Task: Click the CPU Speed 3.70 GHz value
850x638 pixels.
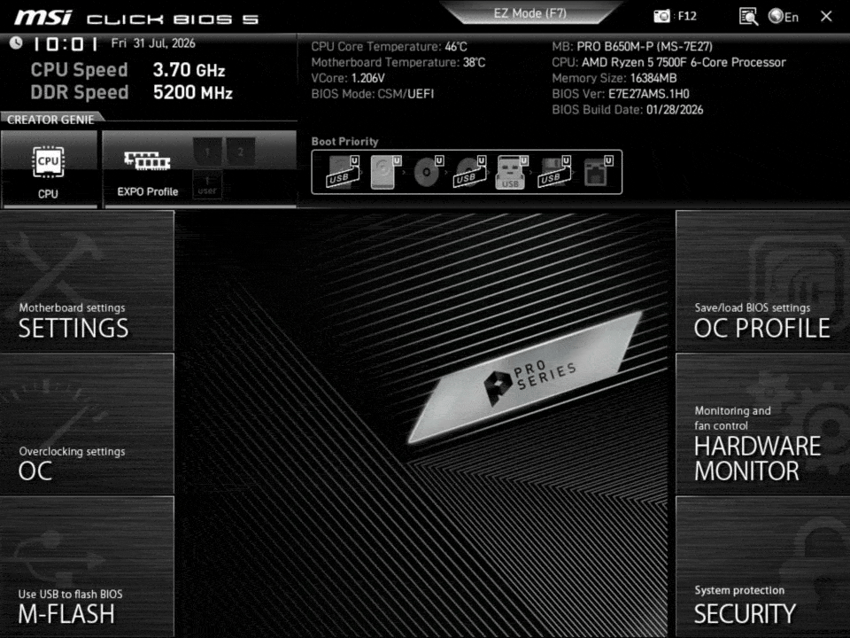Action: (x=189, y=70)
